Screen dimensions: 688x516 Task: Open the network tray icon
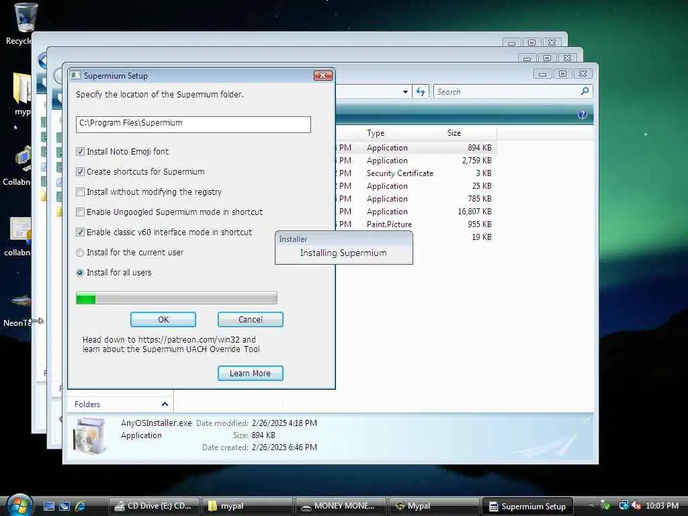pyautogui.click(x=623, y=505)
